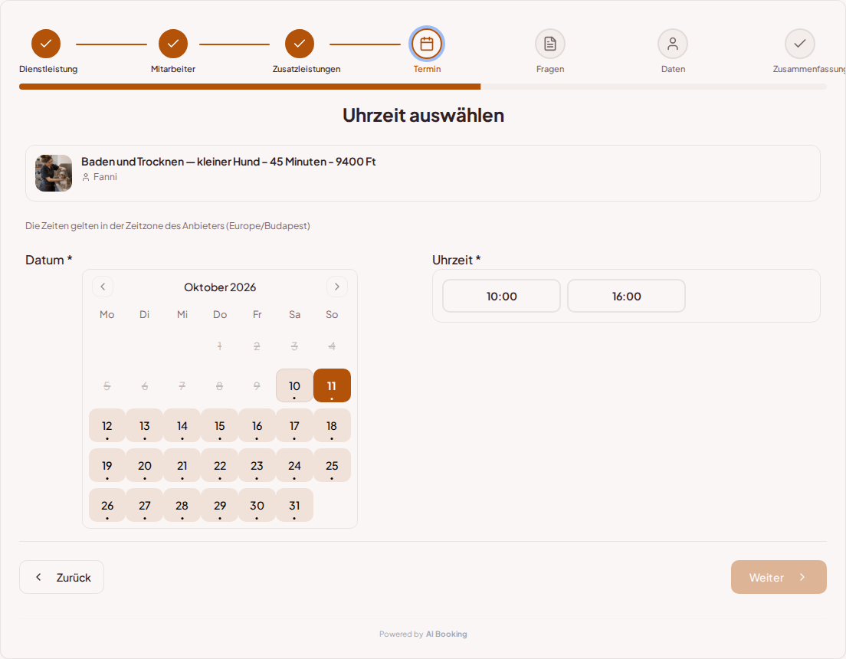Choose October 14 as the date

[182, 425]
